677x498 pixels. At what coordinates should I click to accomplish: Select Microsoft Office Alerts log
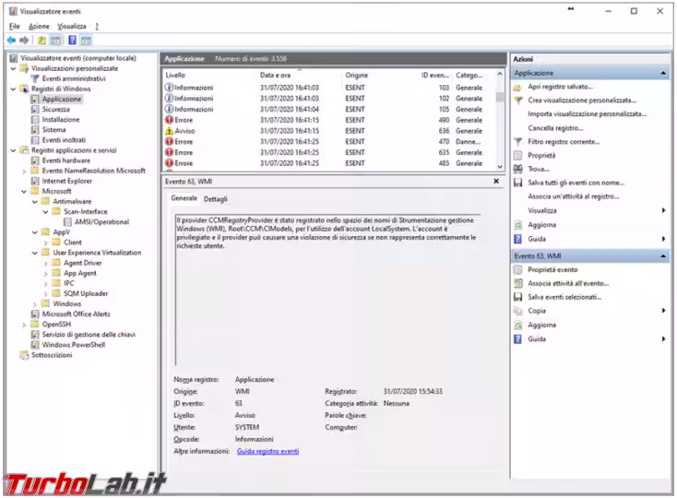(x=76, y=314)
